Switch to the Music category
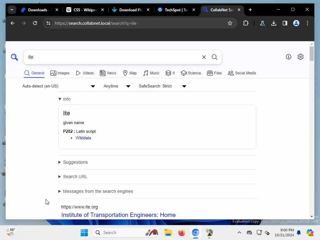Screen dimensions: 320x240 [x=151, y=73]
